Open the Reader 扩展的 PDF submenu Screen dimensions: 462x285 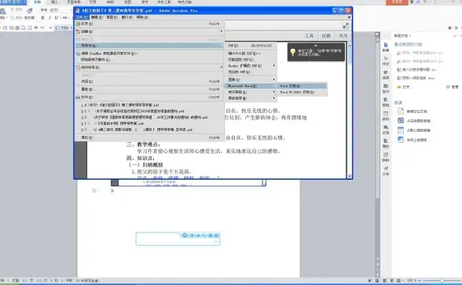(251, 66)
